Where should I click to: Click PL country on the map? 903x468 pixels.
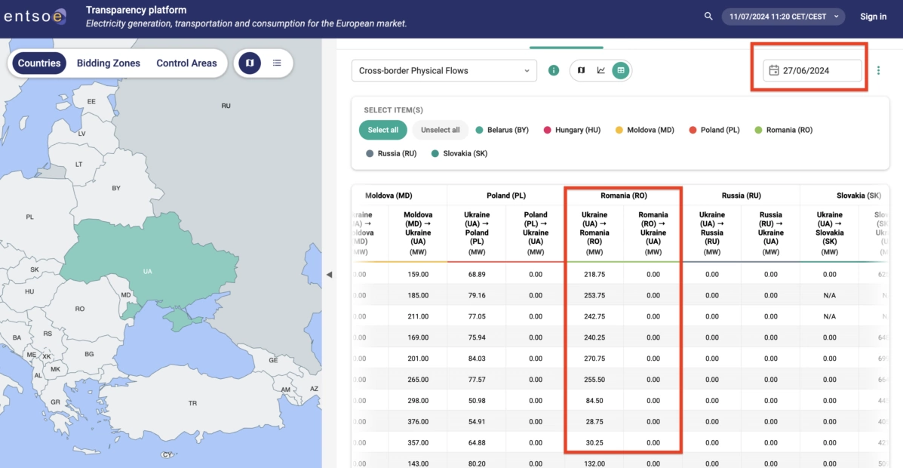click(30, 217)
